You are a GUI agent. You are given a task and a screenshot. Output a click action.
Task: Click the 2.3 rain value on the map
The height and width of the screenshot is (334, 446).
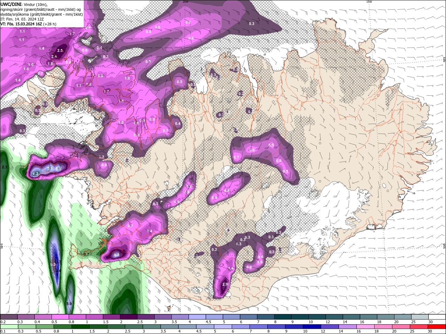click(5, 167)
